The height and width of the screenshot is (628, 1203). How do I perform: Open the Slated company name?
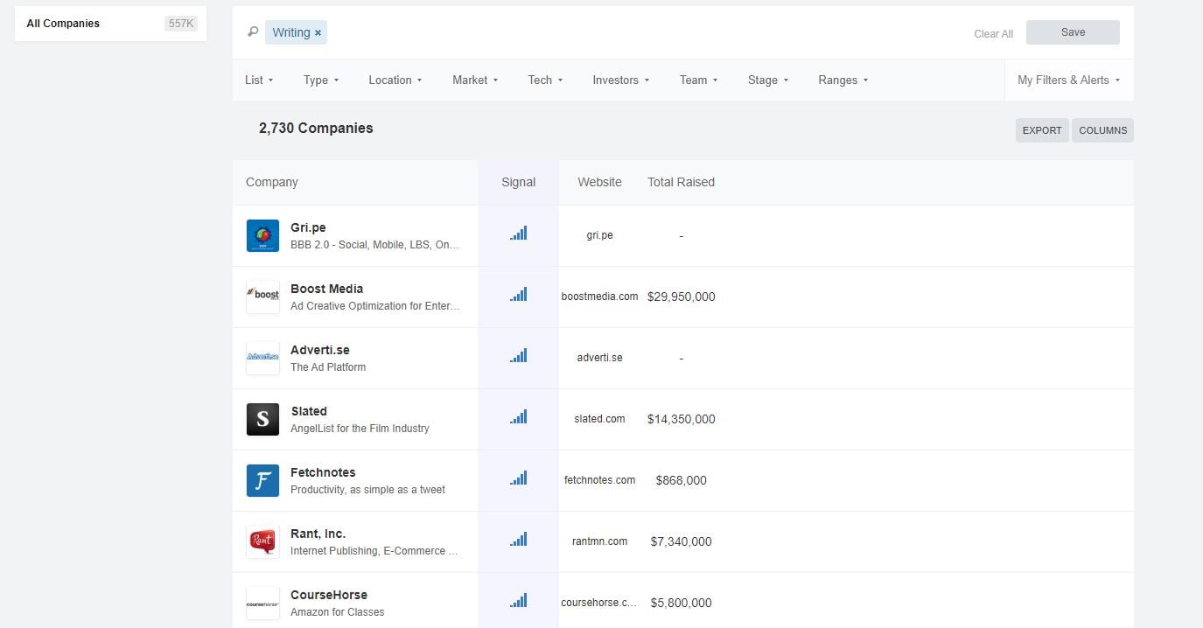[x=309, y=411]
